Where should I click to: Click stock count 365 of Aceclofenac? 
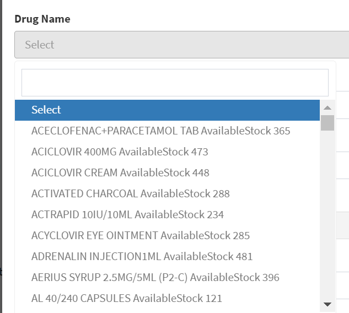point(282,131)
